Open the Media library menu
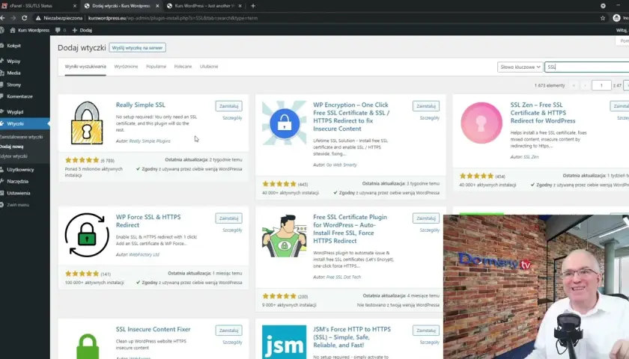629x359 pixels. (x=13, y=73)
